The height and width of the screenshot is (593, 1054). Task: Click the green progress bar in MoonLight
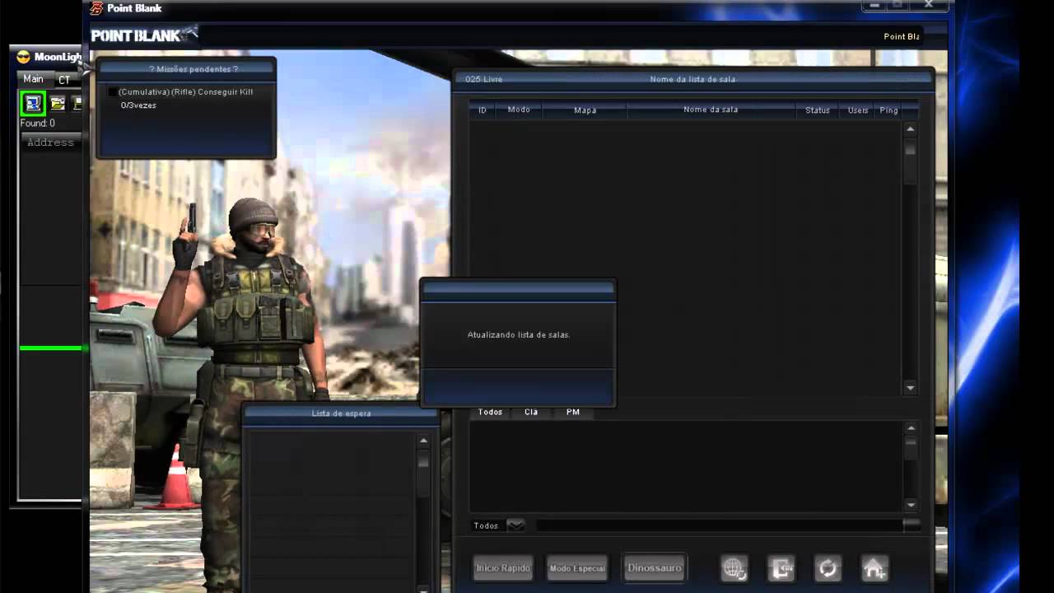pos(50,348)
